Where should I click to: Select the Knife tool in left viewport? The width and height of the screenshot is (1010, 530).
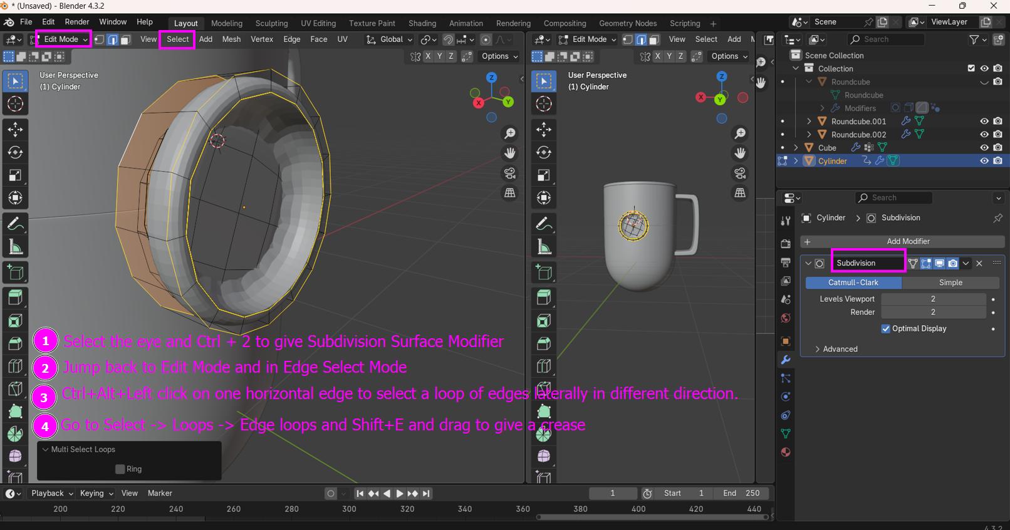tap(16, 389)
